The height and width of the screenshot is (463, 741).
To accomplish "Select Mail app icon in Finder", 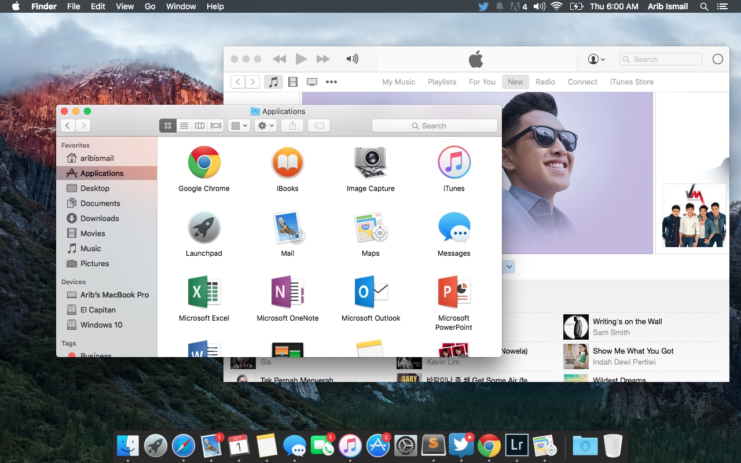I will (x=288, y=227).
